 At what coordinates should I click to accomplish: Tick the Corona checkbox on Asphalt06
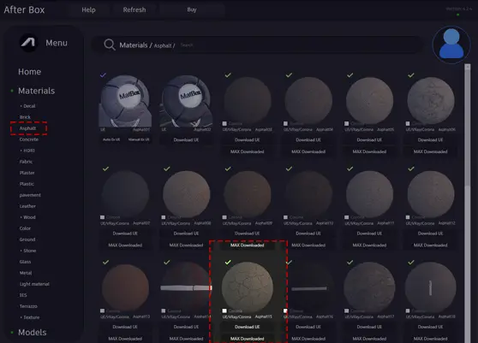tap(408, 123)
